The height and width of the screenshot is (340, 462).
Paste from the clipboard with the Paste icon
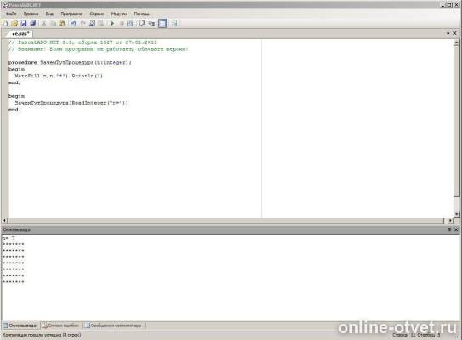click(x=62, y=24)
